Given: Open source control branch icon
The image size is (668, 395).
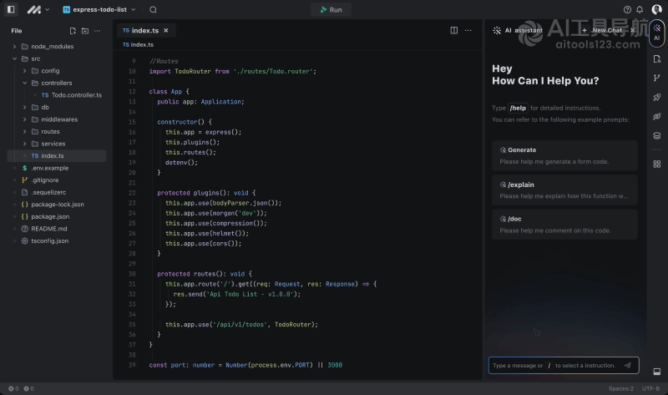Looking at the screenshot, I should 657,78.
